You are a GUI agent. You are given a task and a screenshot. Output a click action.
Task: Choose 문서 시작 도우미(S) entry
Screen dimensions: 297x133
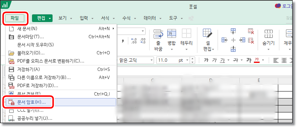(x=61, y=45)
